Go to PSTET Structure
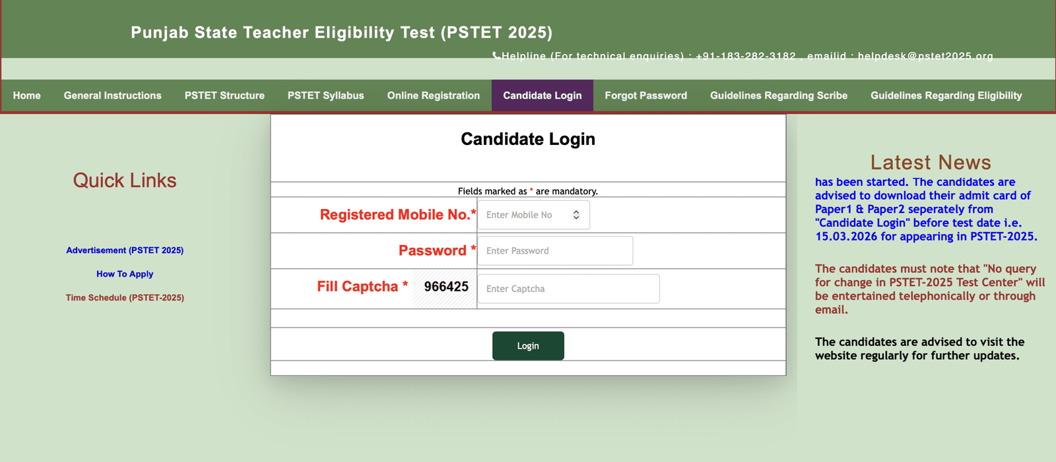 point(224,96)
